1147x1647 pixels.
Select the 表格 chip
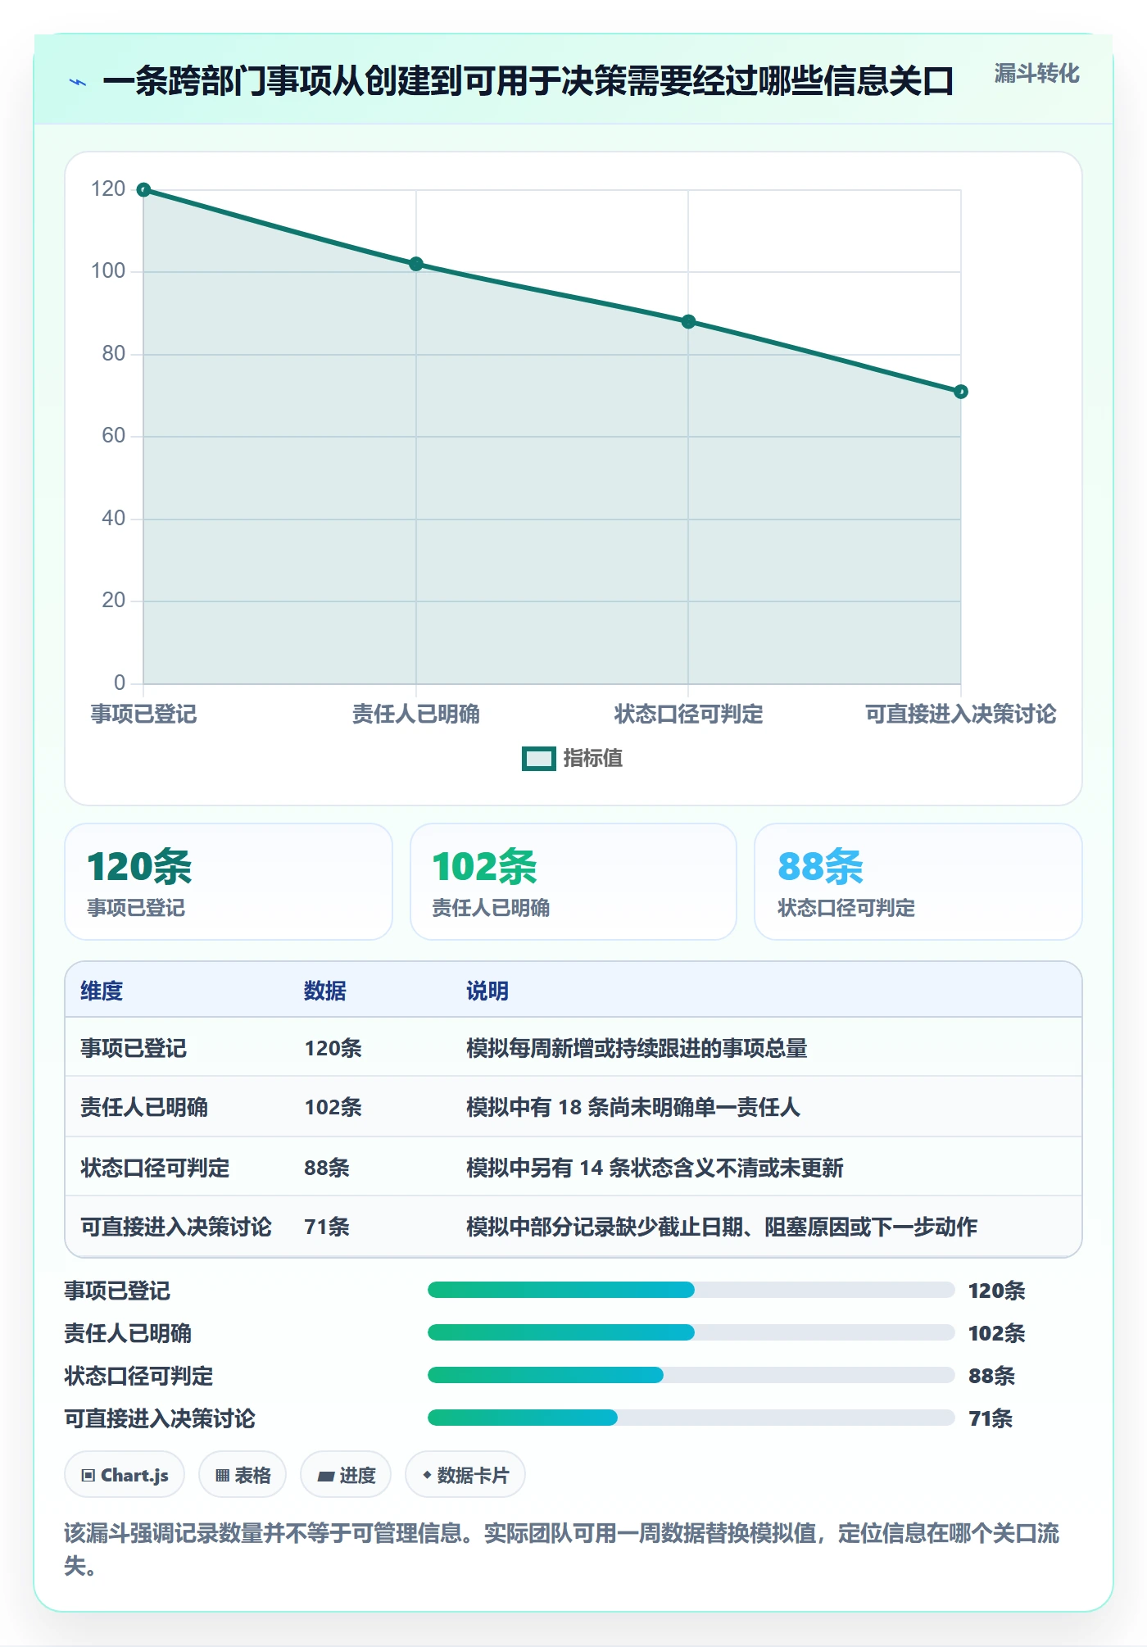243,1475
